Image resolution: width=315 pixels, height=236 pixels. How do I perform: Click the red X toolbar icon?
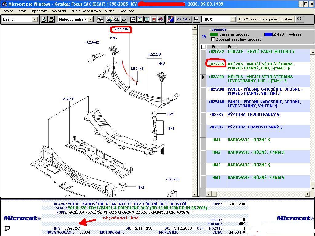pos(154,19)
